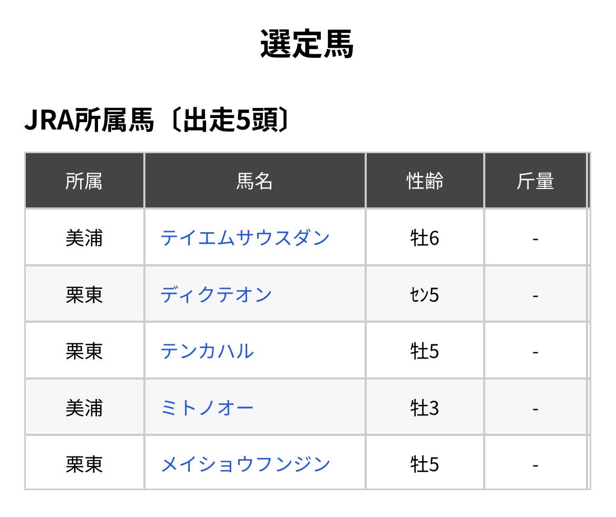Click the テンカハル horse name link
This screenshot has height=517, width=616.
point(207,351)
